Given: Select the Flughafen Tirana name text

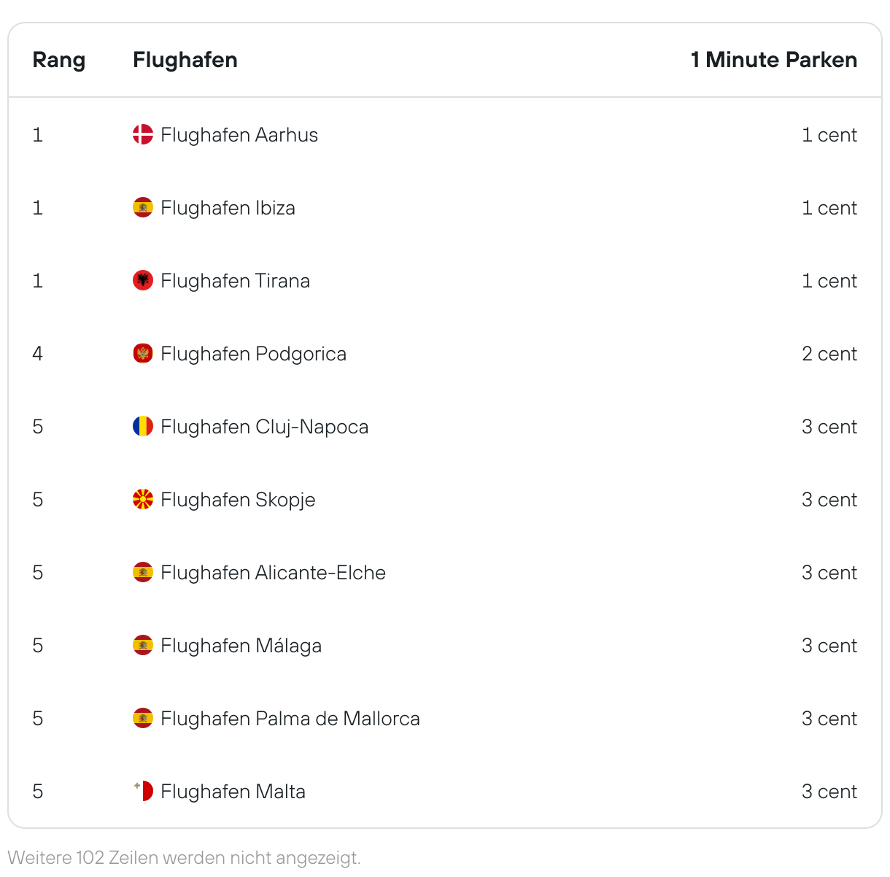Looking at the screenshot, I should [235, 281].
